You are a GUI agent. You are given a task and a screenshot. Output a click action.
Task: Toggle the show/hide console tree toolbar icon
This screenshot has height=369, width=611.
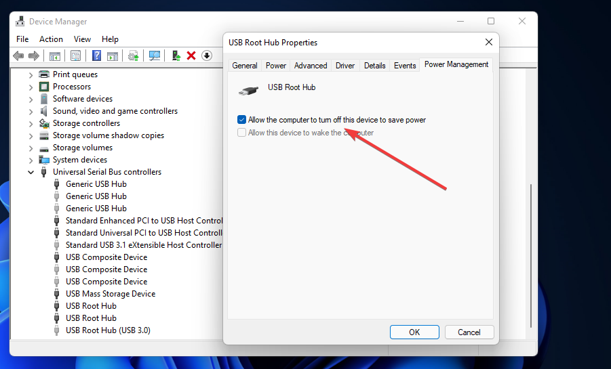click(x=54, y=56)
